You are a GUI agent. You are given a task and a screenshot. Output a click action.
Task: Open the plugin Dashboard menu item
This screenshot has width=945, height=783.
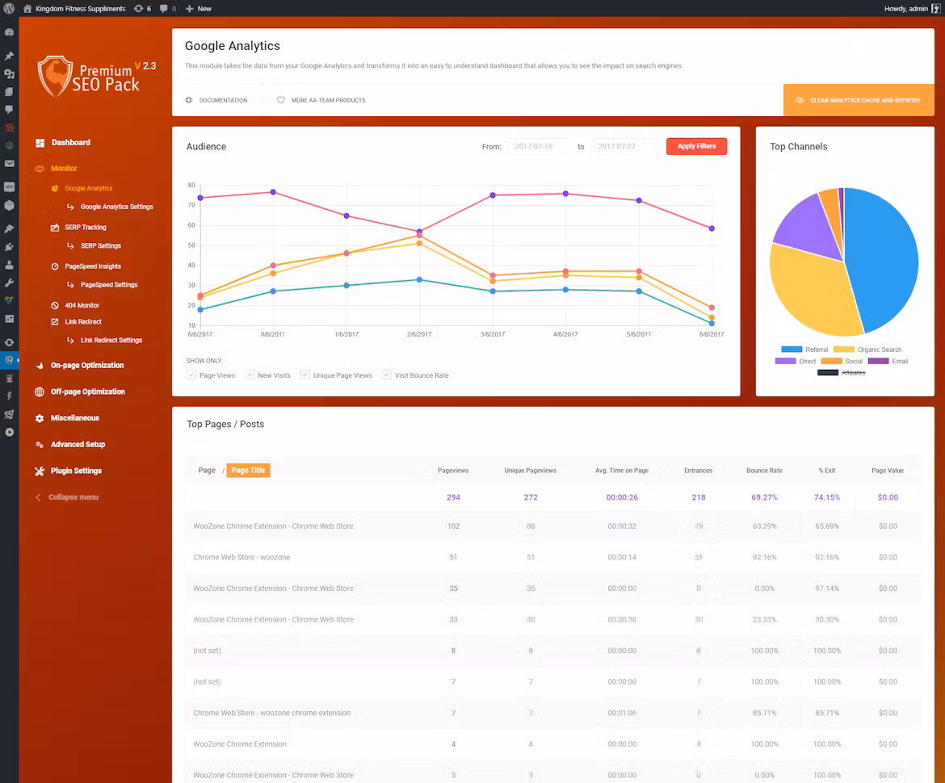click(70, 143)
